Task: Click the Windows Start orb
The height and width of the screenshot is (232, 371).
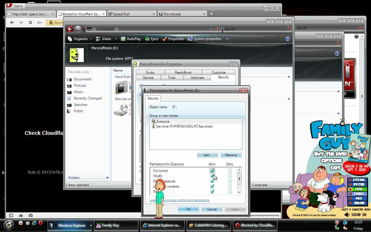Action: click(9, 225)
